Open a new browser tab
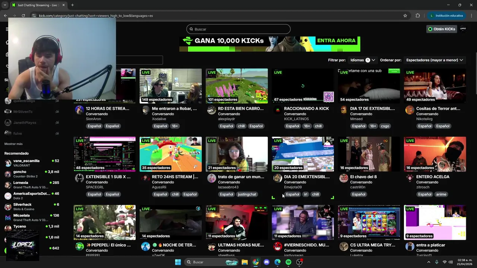 click(72, 5)
